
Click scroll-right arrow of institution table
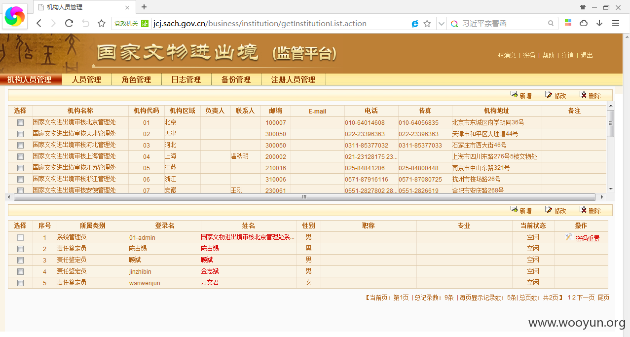(603, 197)
